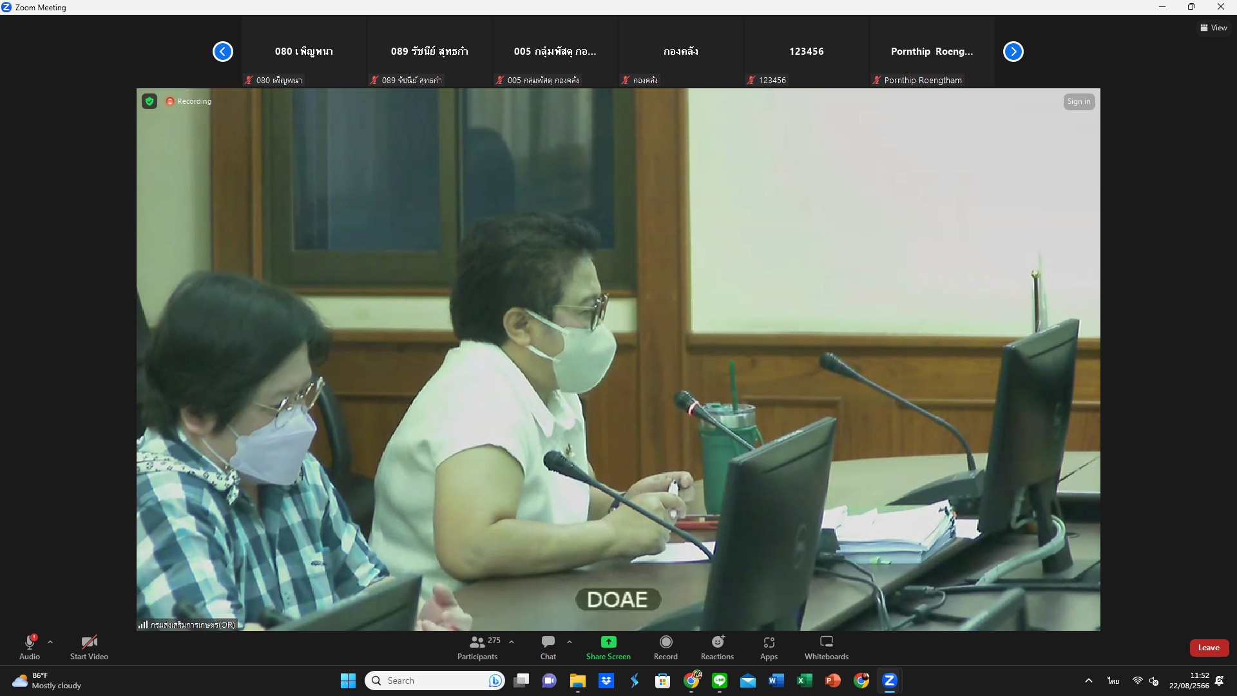Image resolution: width=1237 pixels, height=696 pixels.
Task: Show hidden system tray icons
Action: click(1088, 681)
